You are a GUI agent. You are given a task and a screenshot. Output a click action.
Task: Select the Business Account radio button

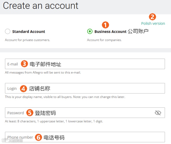(x=90, y=31)
